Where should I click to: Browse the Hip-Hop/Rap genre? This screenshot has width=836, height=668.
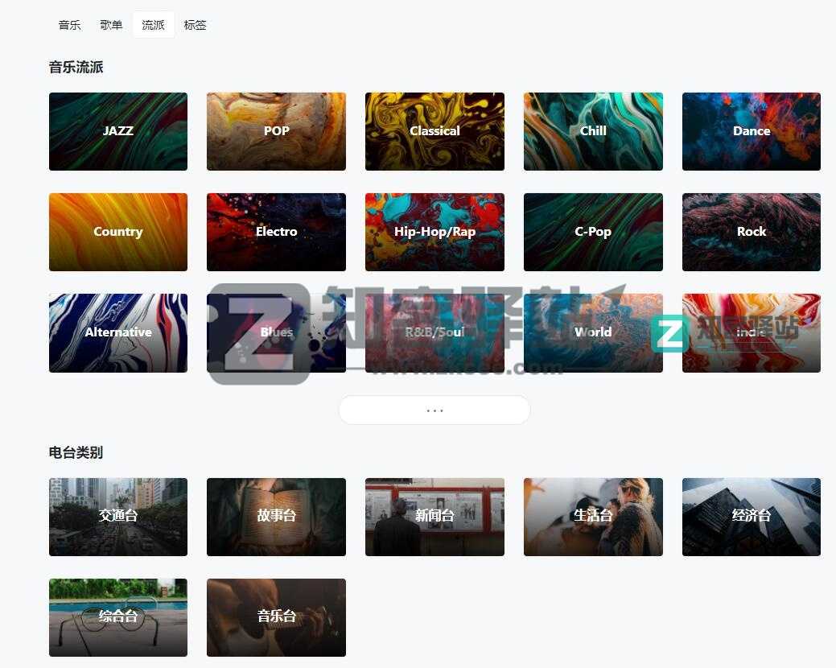pos(434,232)
